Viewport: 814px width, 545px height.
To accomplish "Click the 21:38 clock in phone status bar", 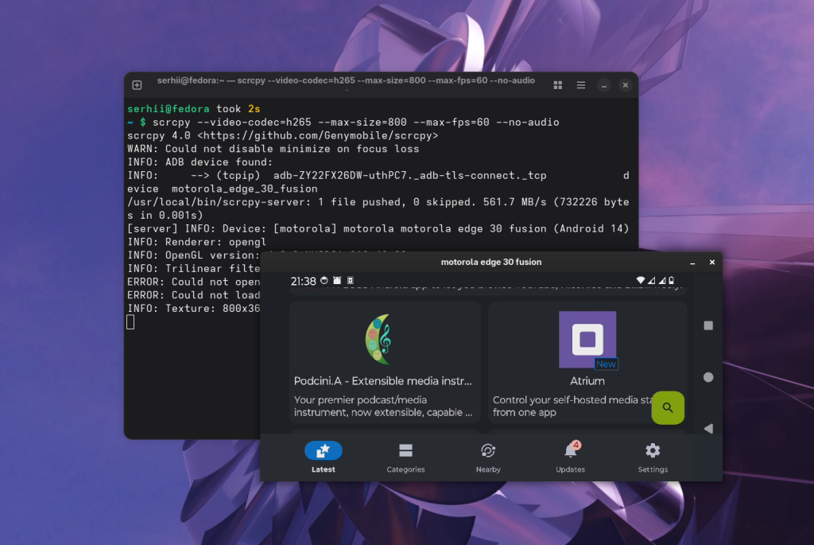I will pyautogui.click(x=303, y=281).
